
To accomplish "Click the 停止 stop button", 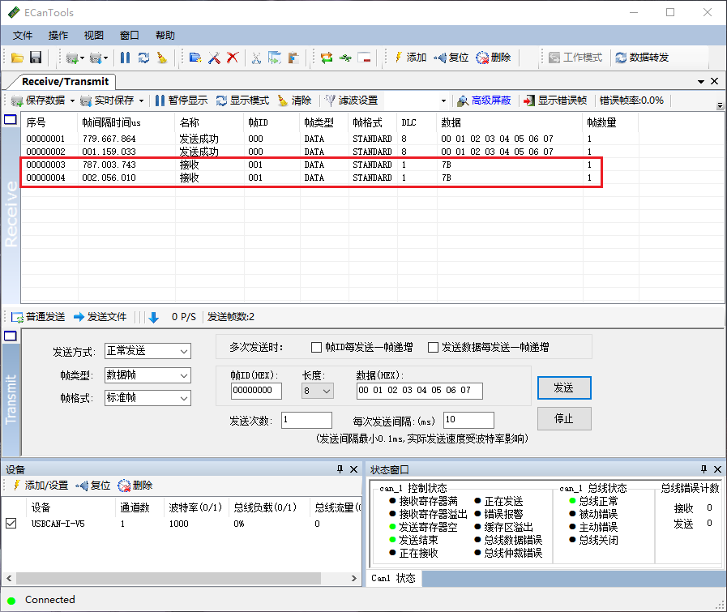I will point(564,418).
